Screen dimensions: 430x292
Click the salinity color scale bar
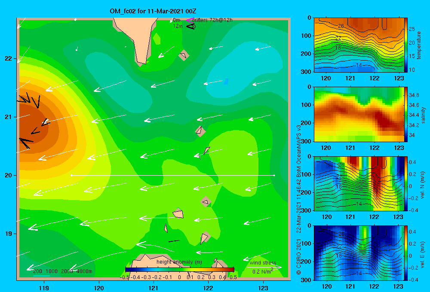406,114
